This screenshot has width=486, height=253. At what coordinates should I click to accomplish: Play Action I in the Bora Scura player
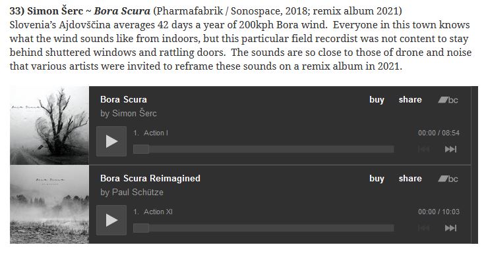coord(111,141)
